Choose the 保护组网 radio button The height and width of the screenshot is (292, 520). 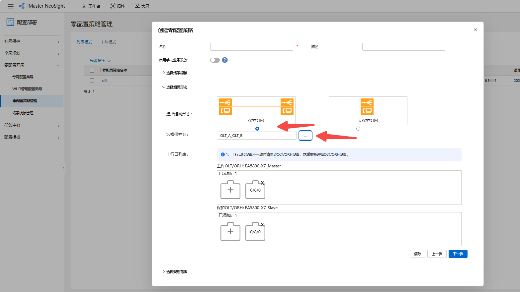pos(257,129)
